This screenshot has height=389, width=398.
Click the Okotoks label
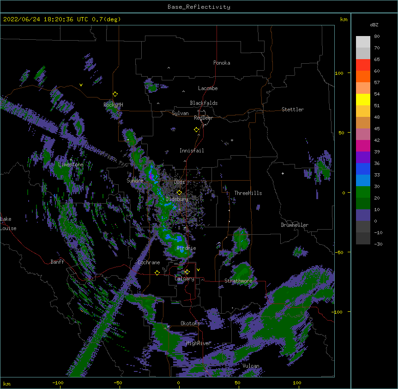(x=190, y=323)
